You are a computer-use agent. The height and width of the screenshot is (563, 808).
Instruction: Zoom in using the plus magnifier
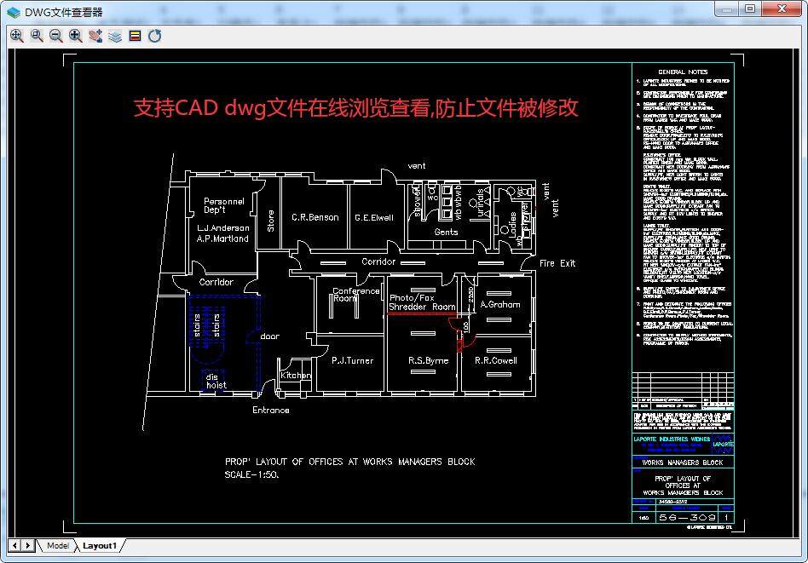click(x=76, y=36)
